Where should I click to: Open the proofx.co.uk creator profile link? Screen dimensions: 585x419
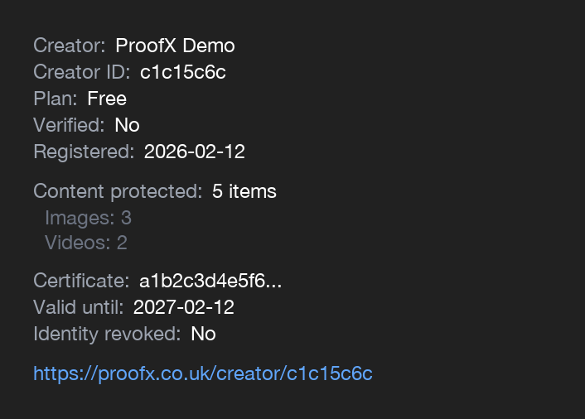coord(203,373)
